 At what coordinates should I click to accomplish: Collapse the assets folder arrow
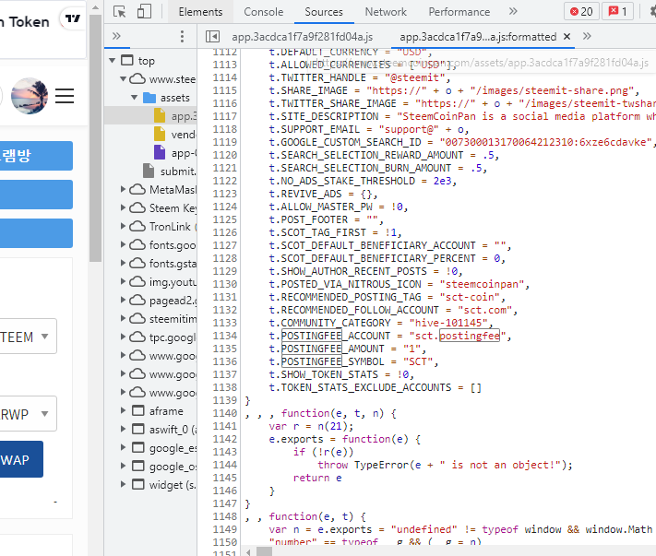[135, 98]
